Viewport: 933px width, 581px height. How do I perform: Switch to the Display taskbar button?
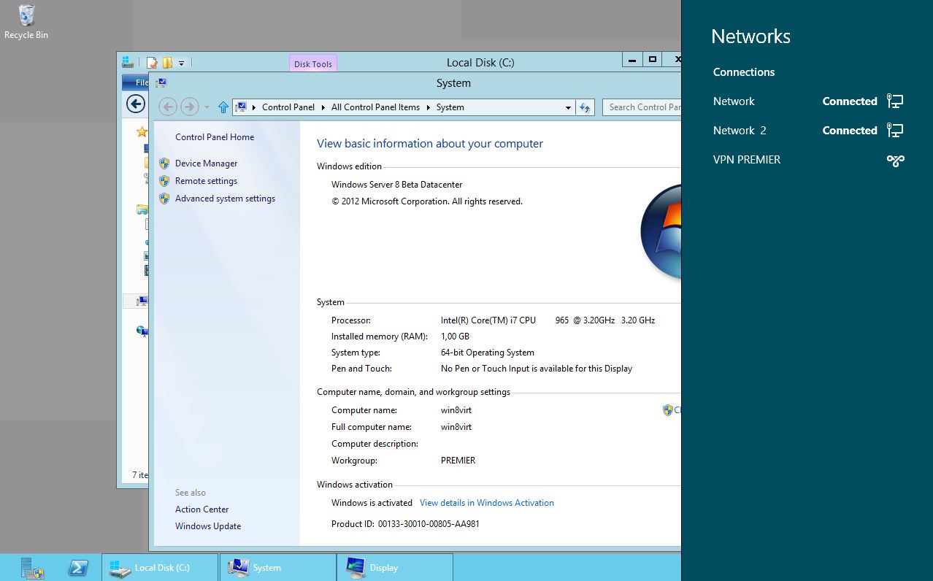pos(395,568)
